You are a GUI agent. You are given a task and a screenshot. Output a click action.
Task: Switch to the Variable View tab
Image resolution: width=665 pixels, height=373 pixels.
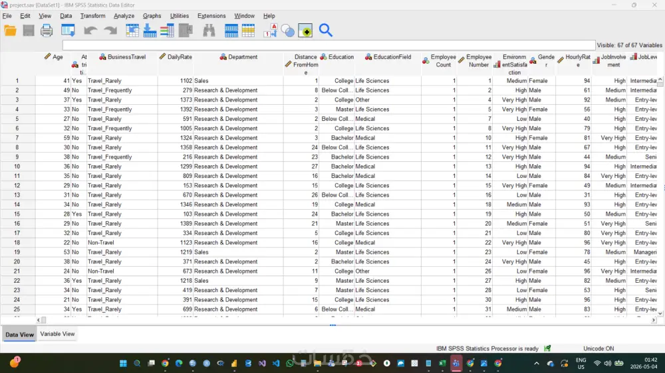pos(57,334)
